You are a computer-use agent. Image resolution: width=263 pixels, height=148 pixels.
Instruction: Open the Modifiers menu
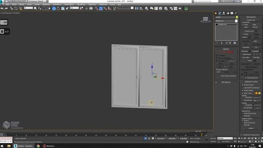click(x=46, y=5)
